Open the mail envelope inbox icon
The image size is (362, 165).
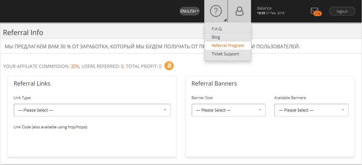(x=314, y=11)
